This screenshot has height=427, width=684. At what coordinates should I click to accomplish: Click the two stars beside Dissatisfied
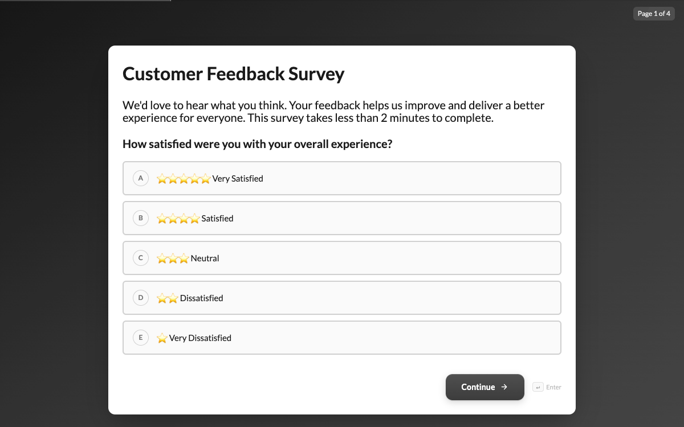tap(168, 298)
